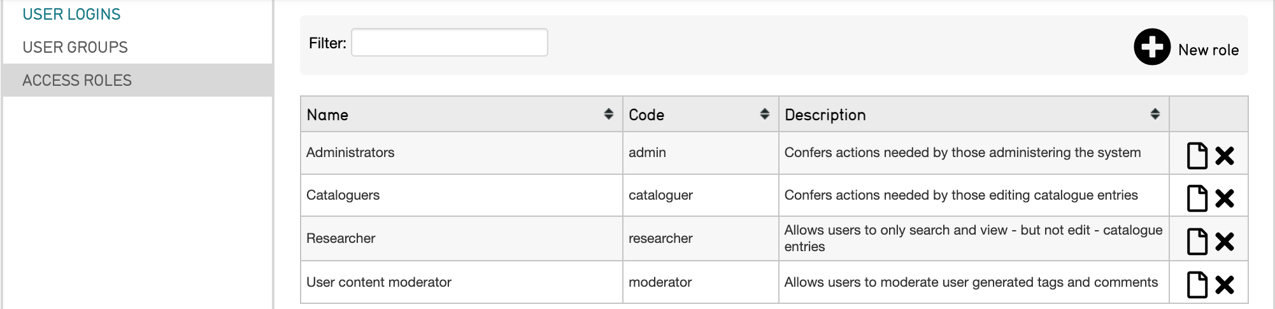Image resolution: width=1275 pixels, height=309 pixels.
Task: Delete User content moderator role X icon
Action: (x=1224, y=285)
